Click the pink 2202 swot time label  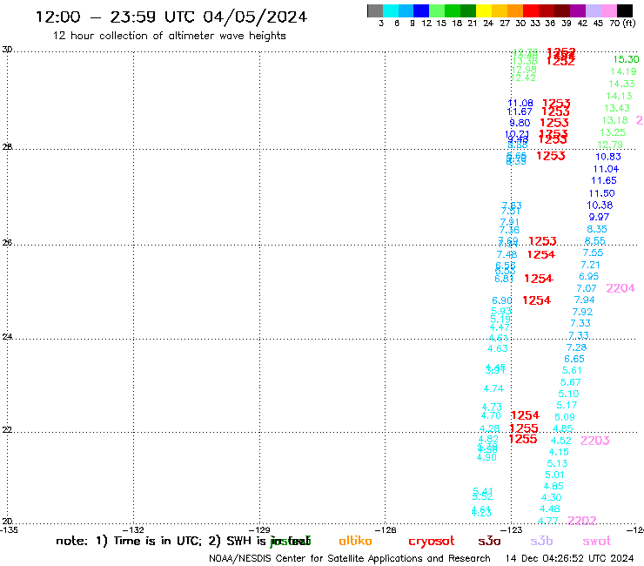pyautogui.click(x=582, y=521)
